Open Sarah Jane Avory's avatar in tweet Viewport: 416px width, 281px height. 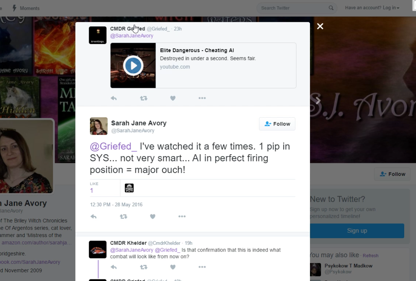coord(99,126)
